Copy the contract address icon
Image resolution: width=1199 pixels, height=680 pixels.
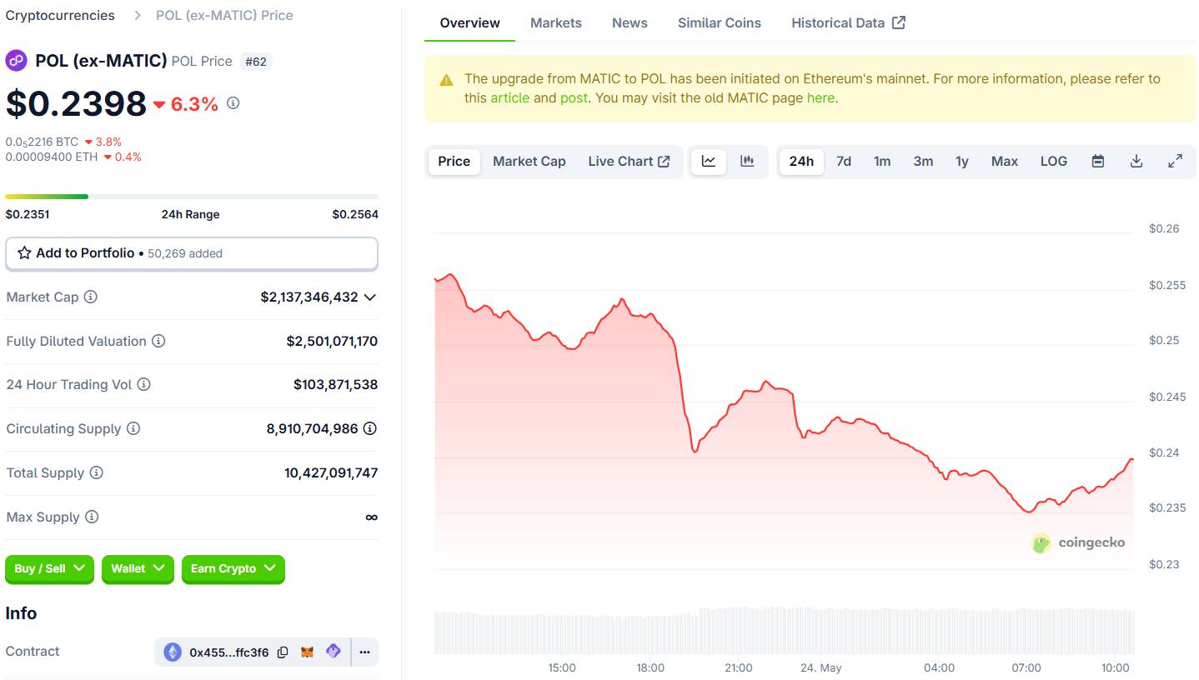pyautogui.click(x=283, y=652)
